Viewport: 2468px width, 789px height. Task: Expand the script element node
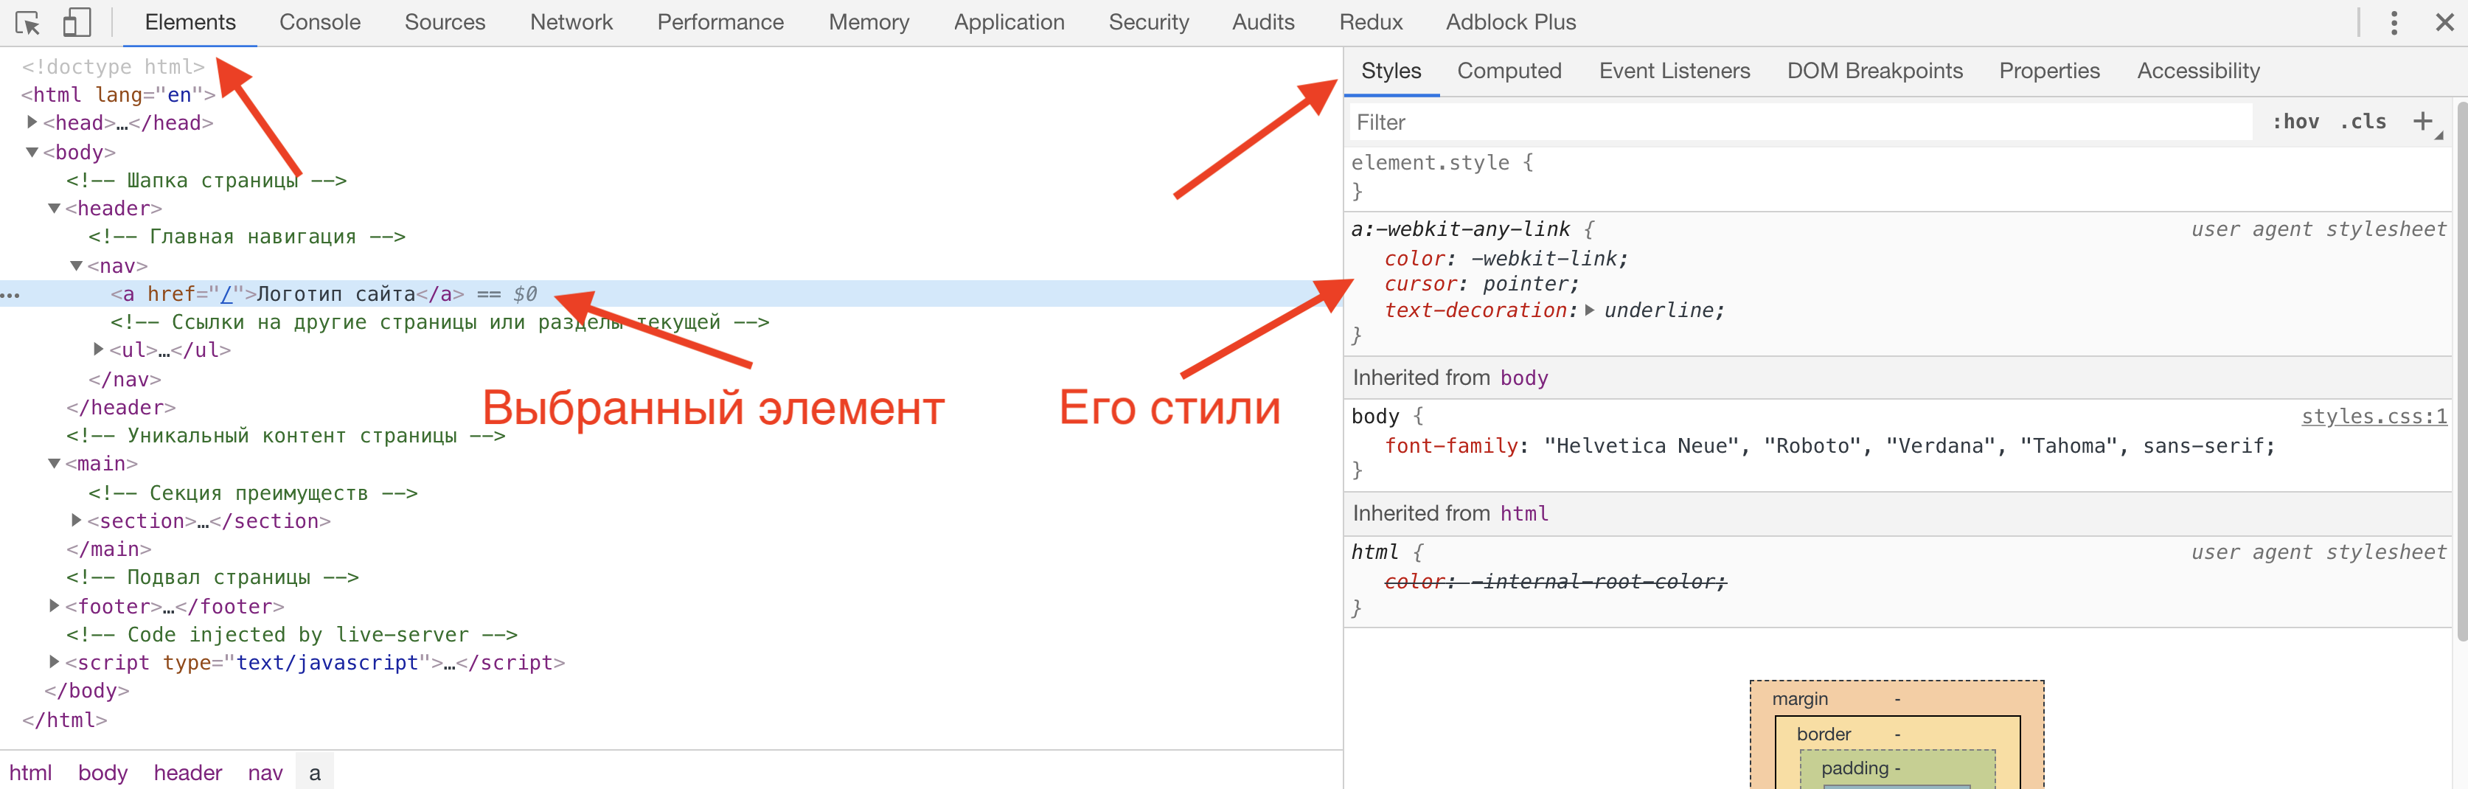tap(55, 661)
